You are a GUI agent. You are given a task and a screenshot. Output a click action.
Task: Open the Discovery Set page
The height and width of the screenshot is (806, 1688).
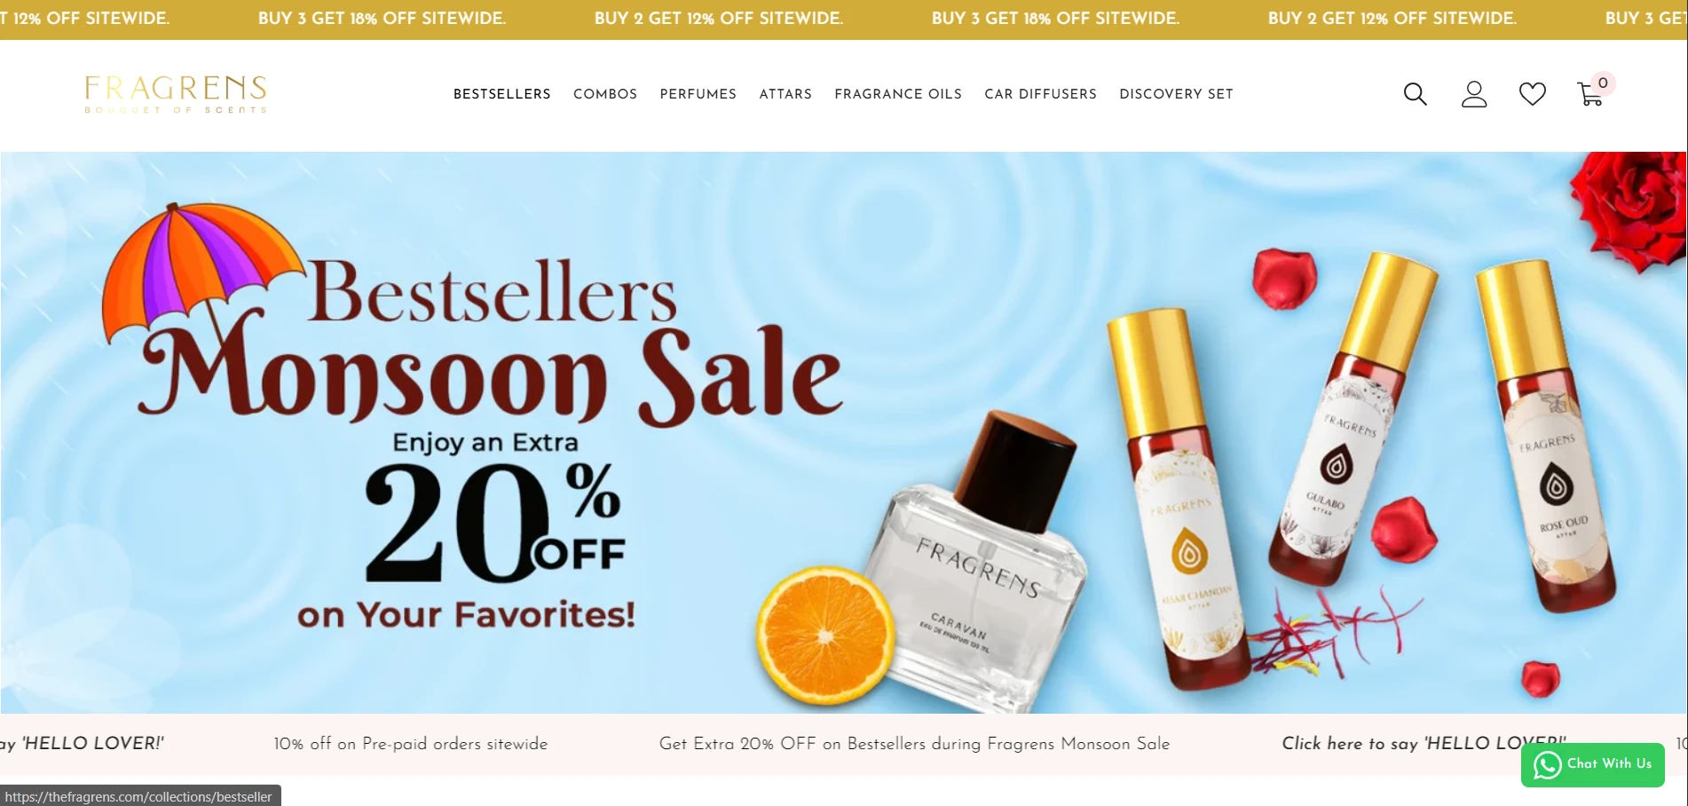1176,94
